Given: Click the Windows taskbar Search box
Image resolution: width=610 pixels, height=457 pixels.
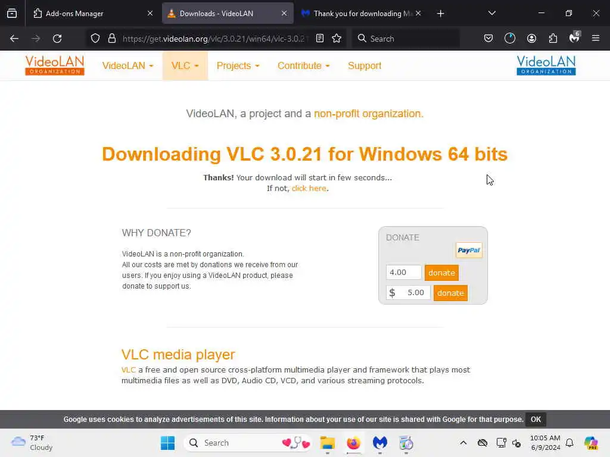Looking at the screenshot, I should (x=247, y=443).
